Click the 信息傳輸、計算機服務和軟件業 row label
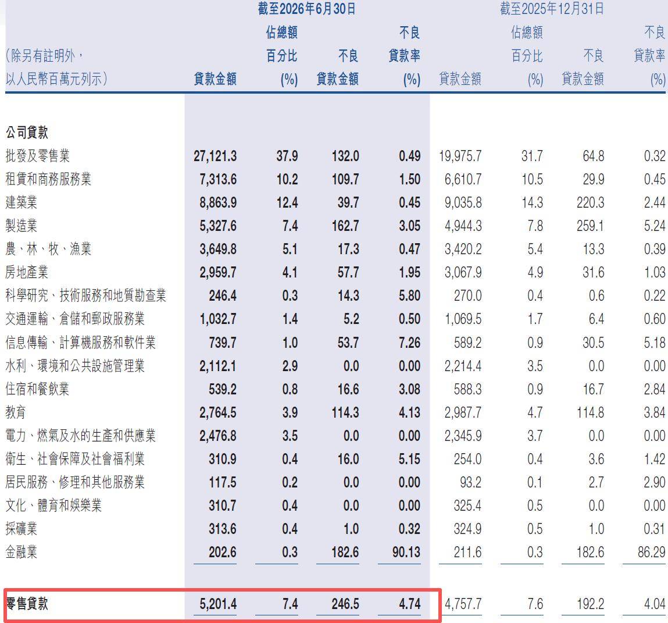Image resolution: width=668 pixels, height=623 pixels. tap(80, 342)
